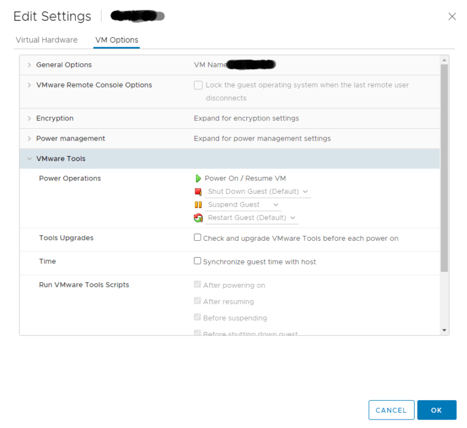This screenshot has height=428, width=467.
Task: Click the CANCEL button
Action: click(391, 410)
